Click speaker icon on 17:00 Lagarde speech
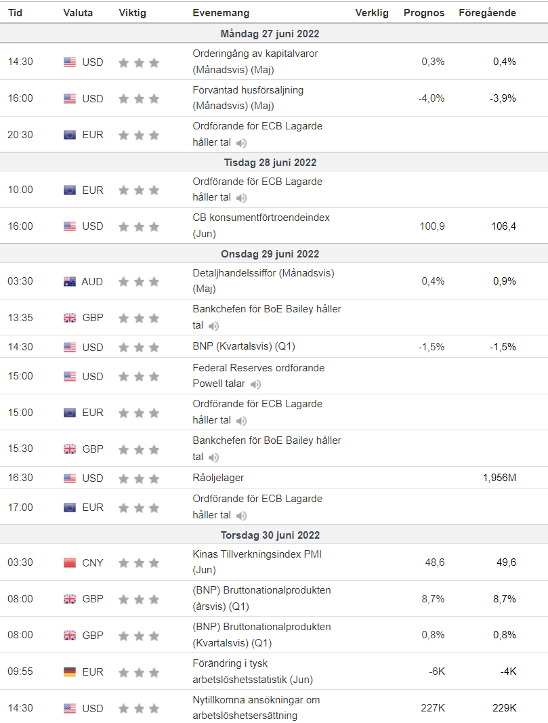This screenshot has height=723, width=548. point(242,516)
